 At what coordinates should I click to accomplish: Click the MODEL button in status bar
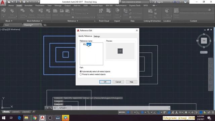[x=122, y=112]
